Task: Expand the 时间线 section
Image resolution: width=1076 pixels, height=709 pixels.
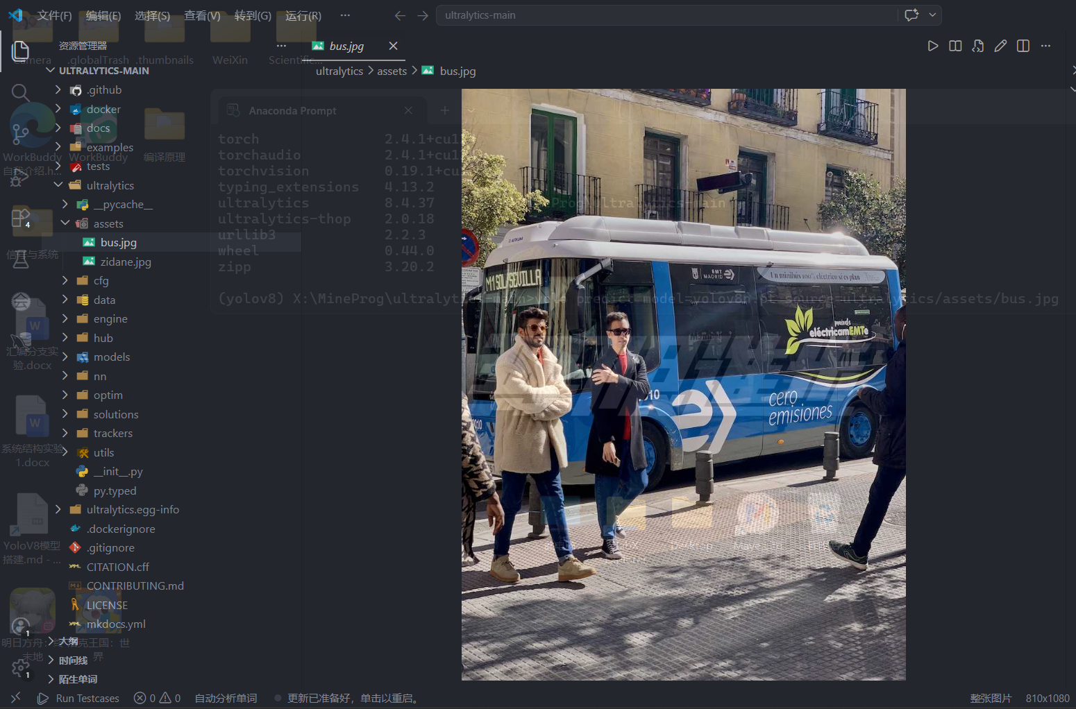Action: 72,660
